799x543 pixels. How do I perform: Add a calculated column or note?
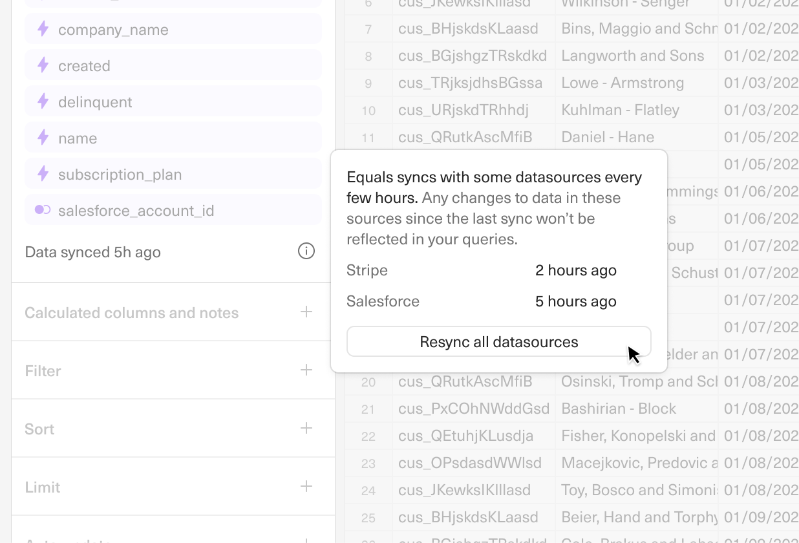pyautogui.click(x=306, y=312)
